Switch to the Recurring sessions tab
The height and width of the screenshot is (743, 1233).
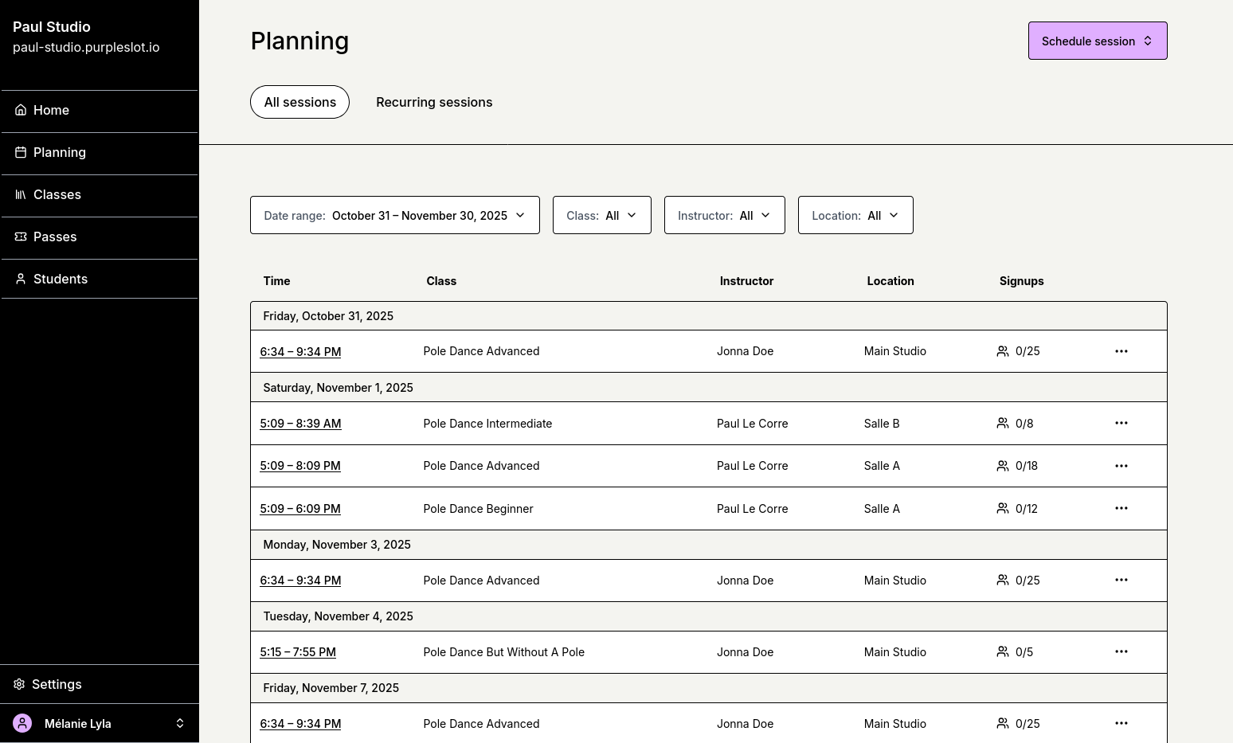[x=434, y=102]
